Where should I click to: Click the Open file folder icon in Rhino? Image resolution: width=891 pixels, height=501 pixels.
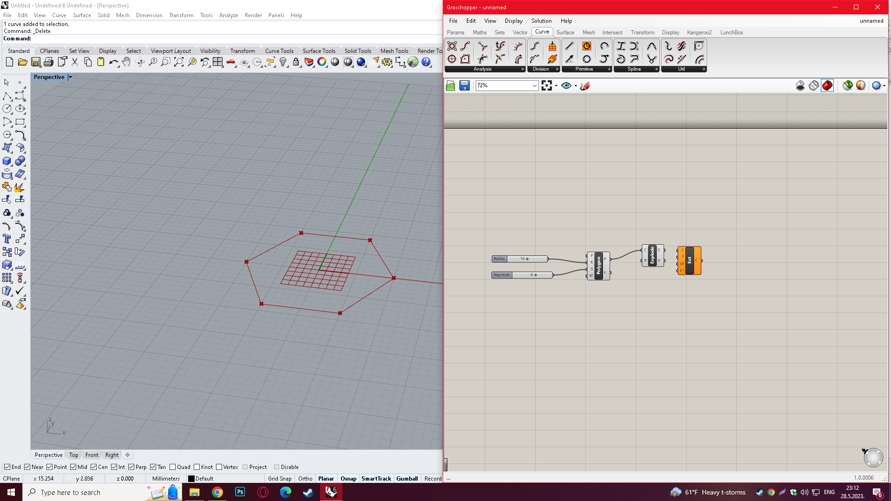[22, 62]
